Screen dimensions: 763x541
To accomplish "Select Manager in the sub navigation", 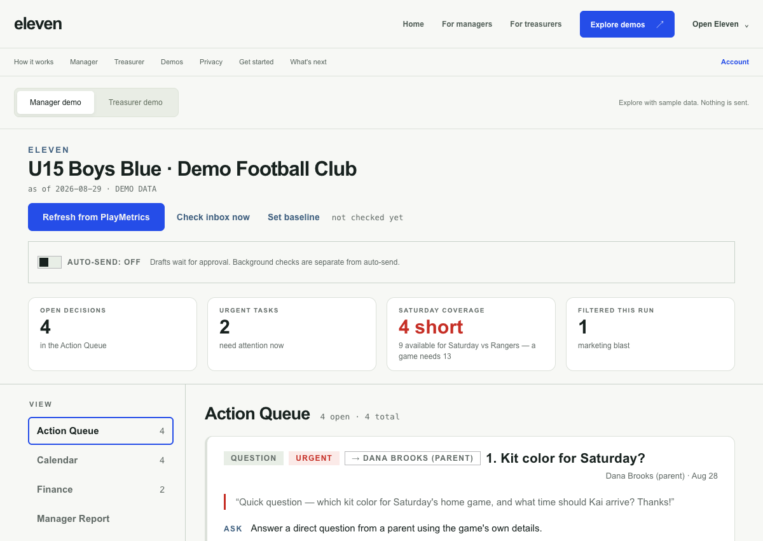I will [84, 62].
